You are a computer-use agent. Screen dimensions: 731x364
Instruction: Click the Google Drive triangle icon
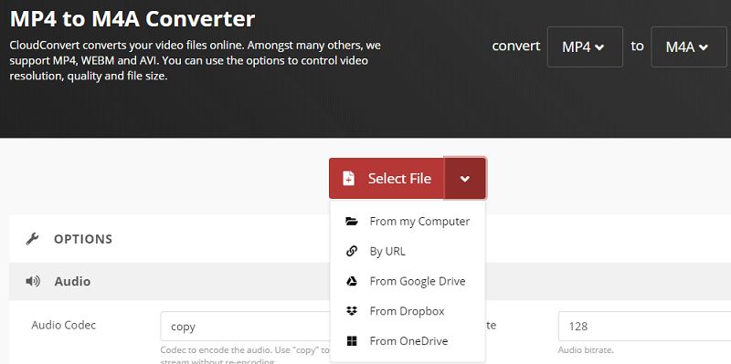pos(352,281)
